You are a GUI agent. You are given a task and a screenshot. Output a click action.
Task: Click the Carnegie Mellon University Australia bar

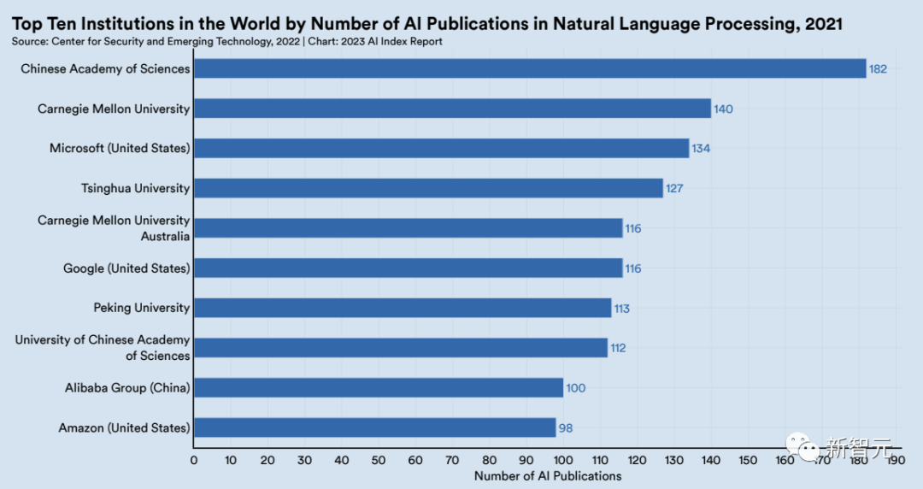pyautogui.click(x=409, y=228)
